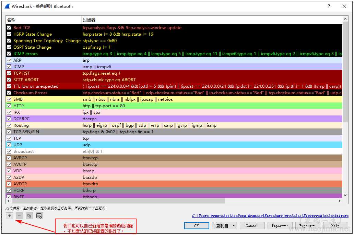
Task: Click the minus icon to delete rule
Action: [x=19, y=216]
